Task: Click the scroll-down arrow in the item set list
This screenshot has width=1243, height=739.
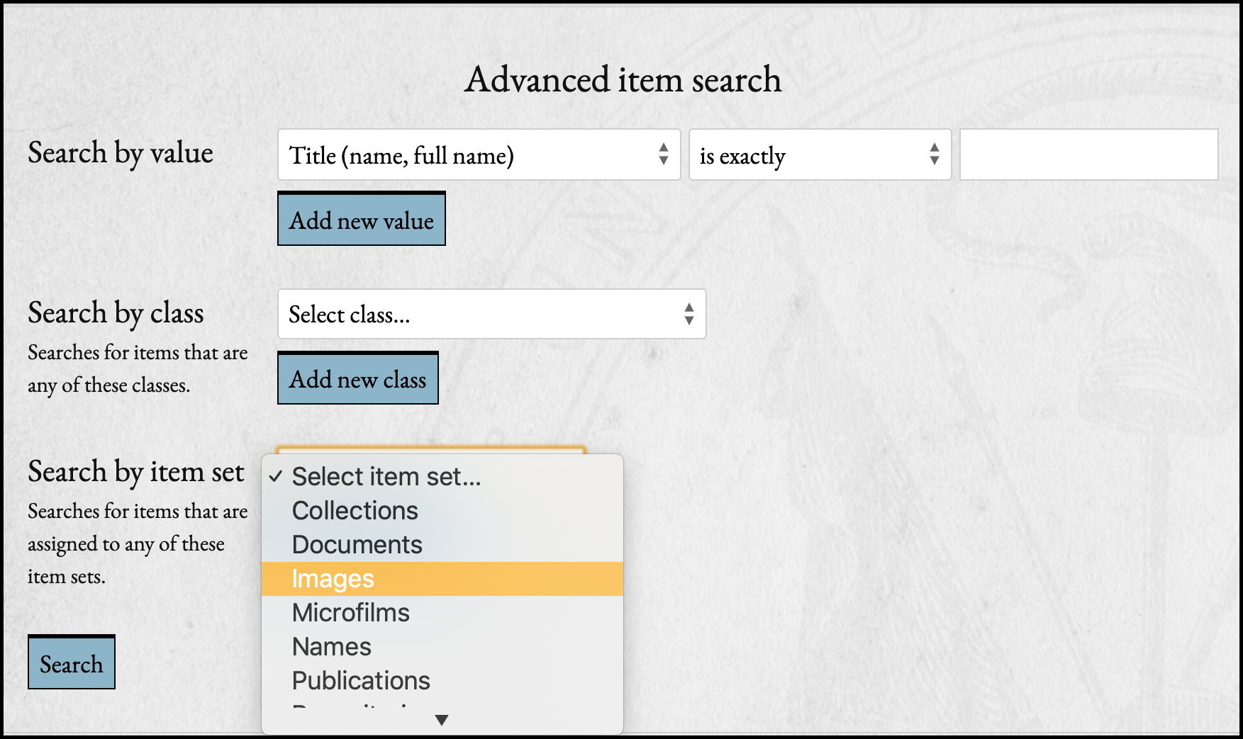Action: 442,720
